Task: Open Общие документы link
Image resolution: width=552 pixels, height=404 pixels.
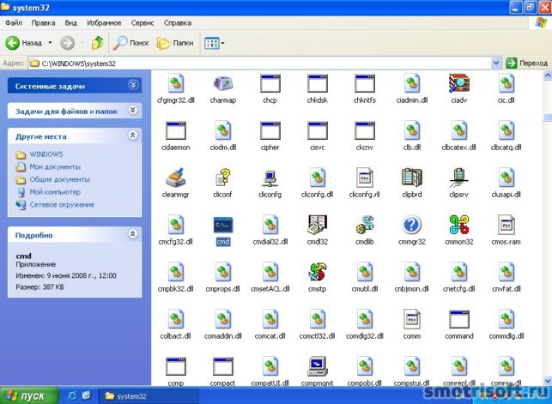Action: tap(59, 179)
